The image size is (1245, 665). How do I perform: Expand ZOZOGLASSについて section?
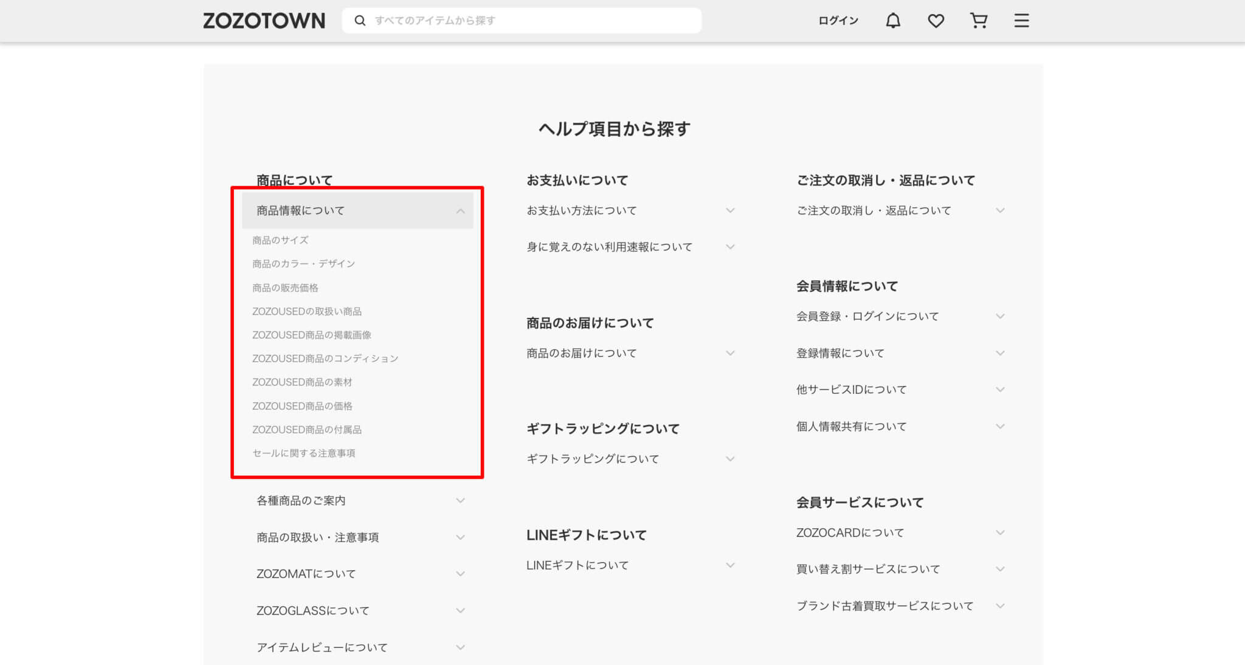(x=357, y=610)
